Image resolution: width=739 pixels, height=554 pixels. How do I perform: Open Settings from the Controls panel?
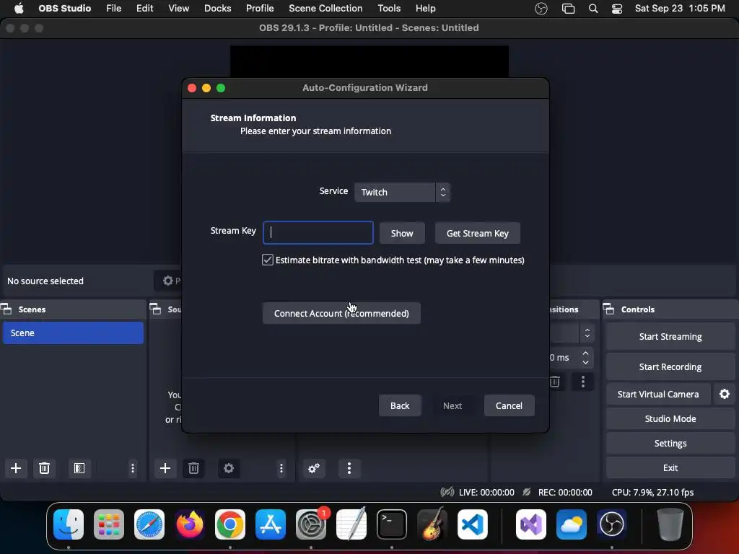670,444
